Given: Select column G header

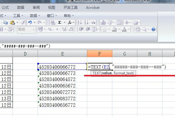Looking at the screenshot, I should point(125,54).
